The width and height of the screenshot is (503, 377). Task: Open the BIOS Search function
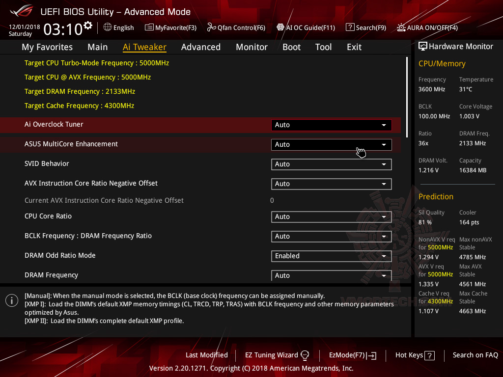pyautogui.click(x=365, y=27)
